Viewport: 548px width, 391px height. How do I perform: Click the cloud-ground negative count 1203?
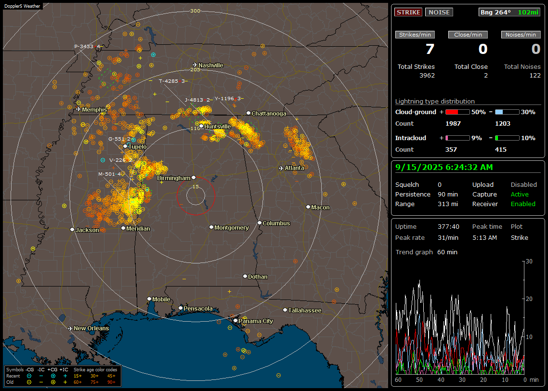pos(503,124)
